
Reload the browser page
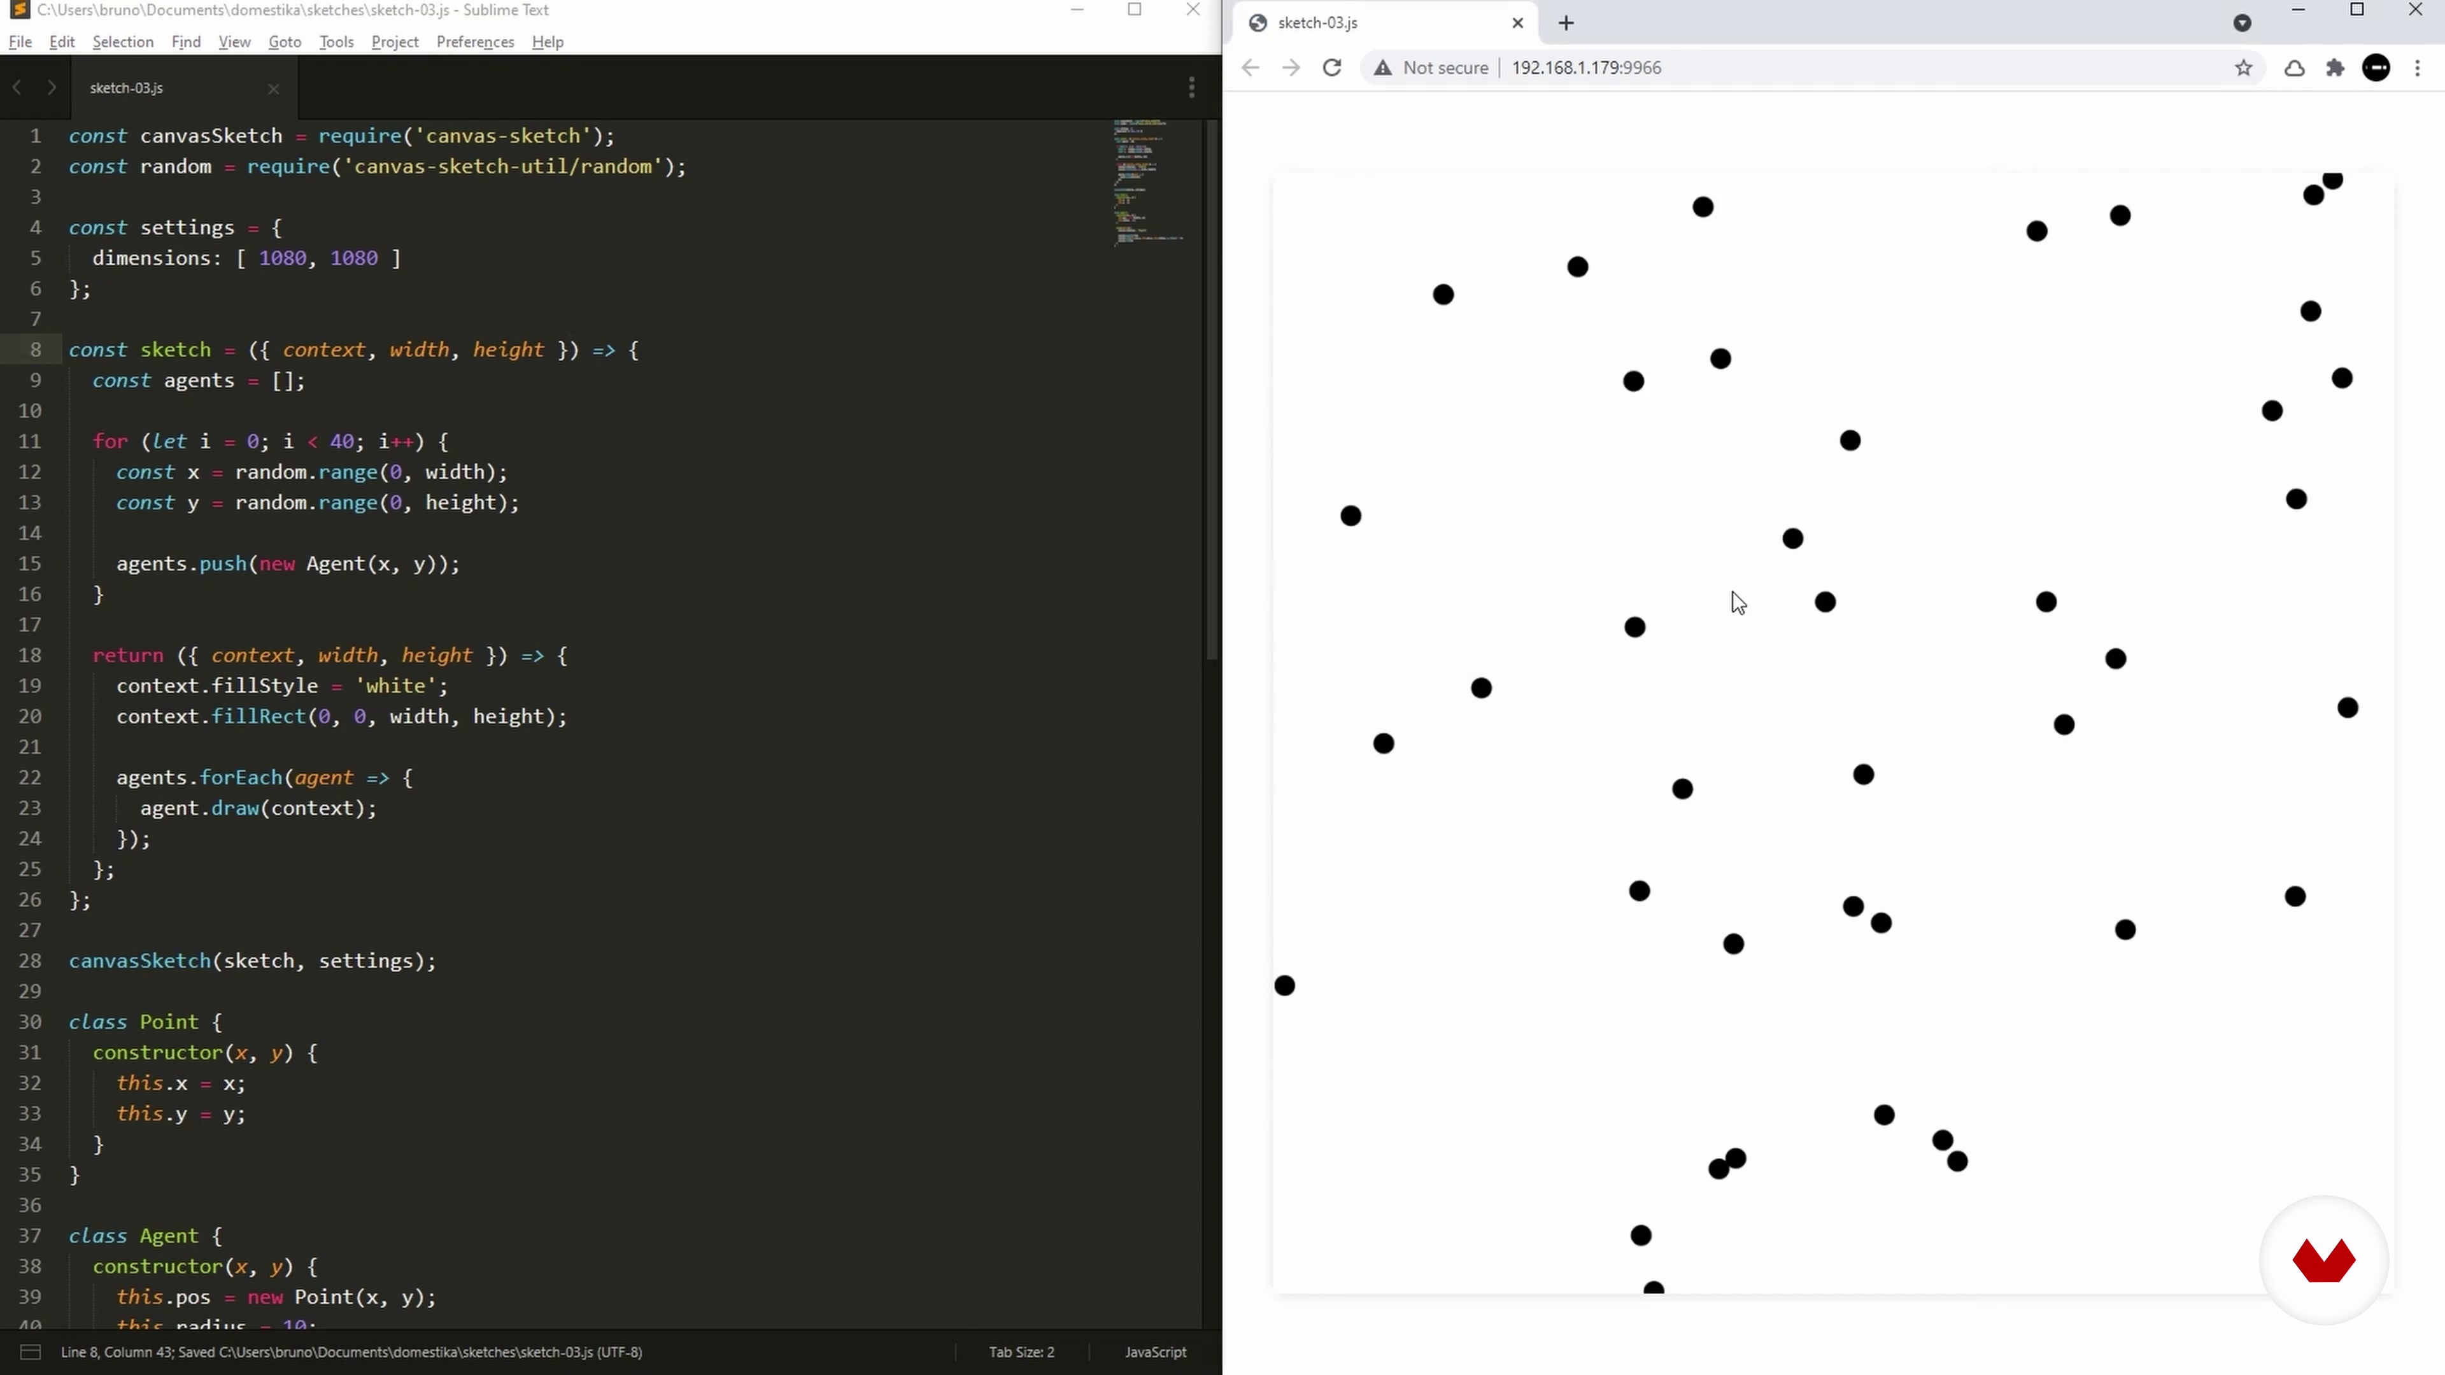coord(1331,67)
